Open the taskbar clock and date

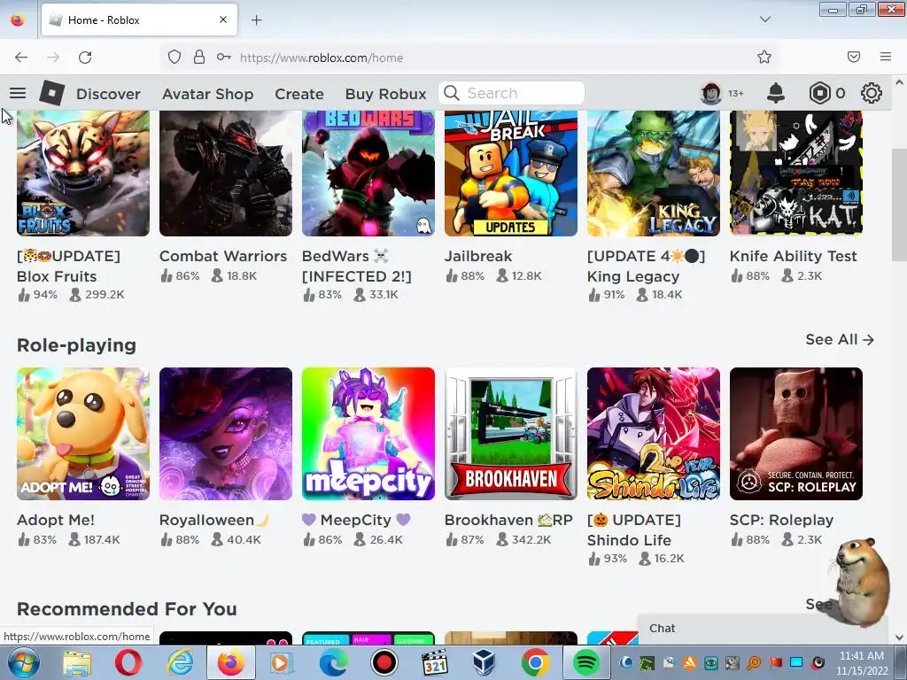[862, 663]
